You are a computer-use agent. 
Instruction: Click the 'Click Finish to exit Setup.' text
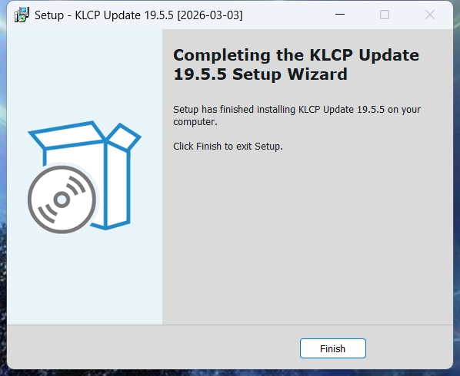point(228,146)
